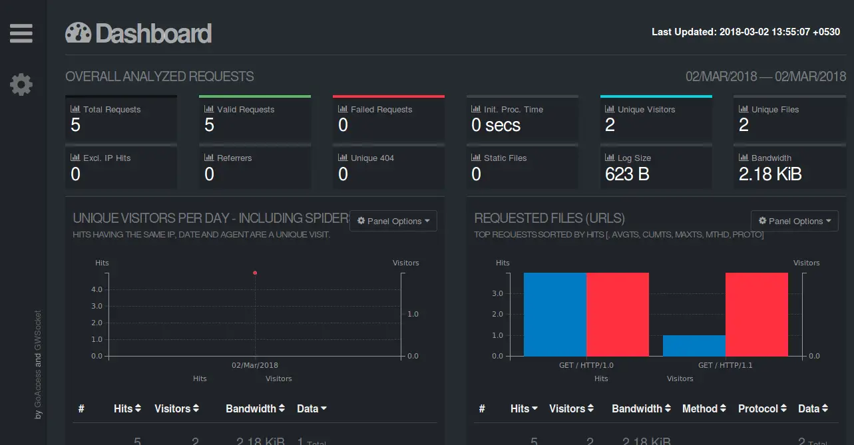Click chart icon beside Static Files

coord(476,158)
